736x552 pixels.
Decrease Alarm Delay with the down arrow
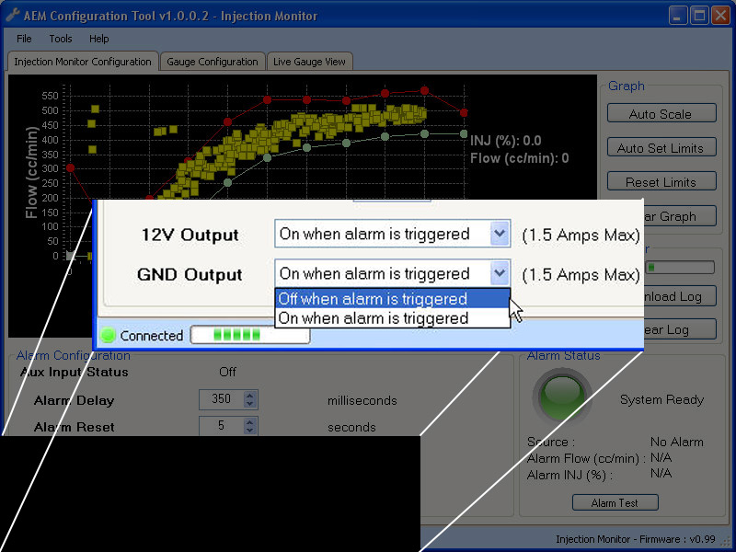(250, 404)
